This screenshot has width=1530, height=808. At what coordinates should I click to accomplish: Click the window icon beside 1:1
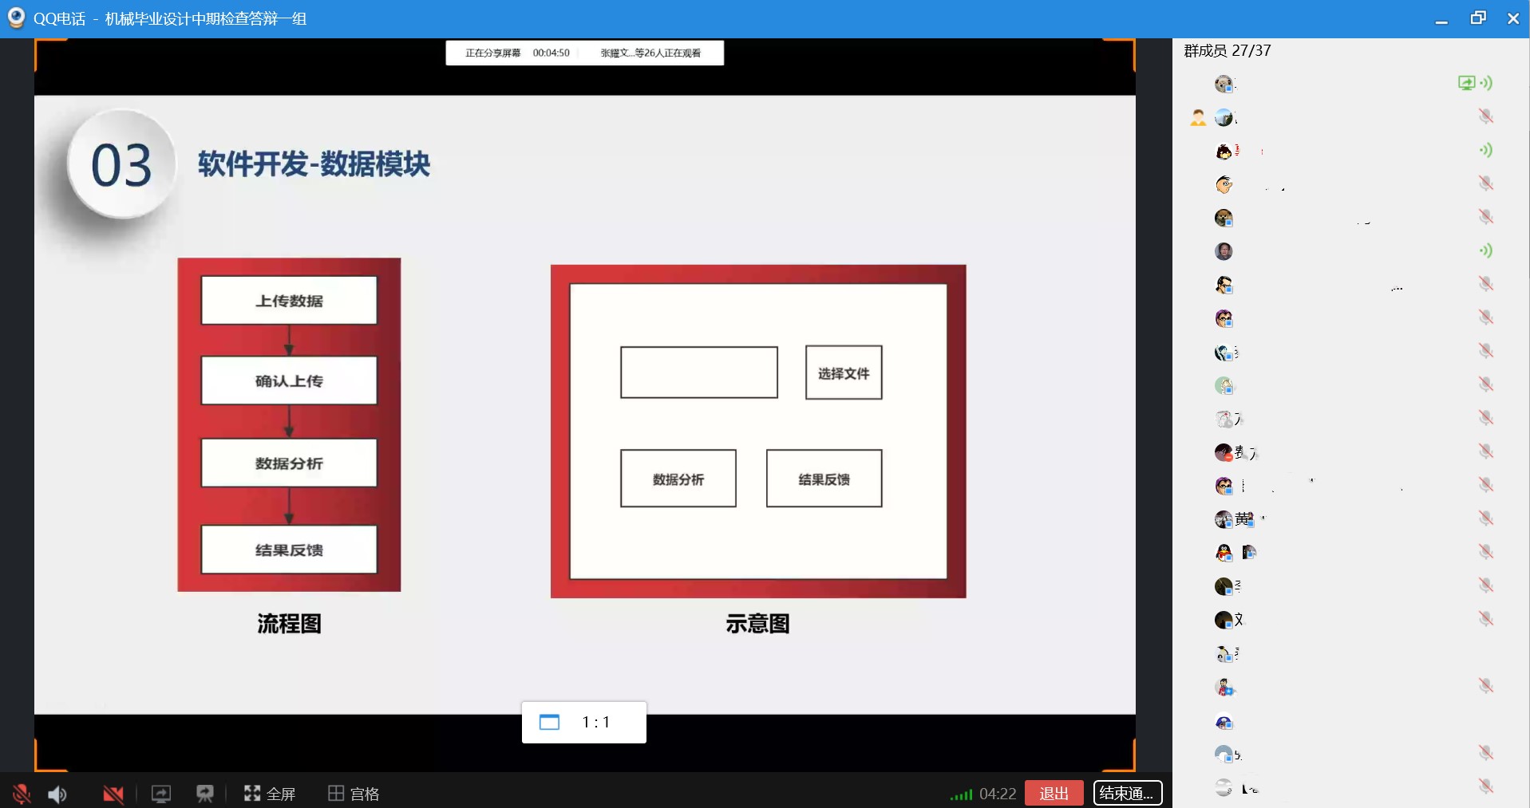[549, 723]
